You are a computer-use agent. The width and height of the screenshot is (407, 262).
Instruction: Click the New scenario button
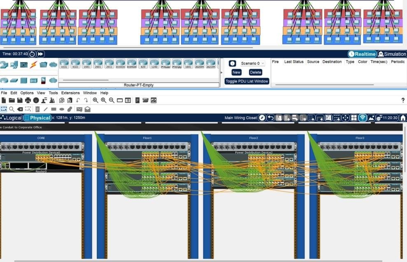[x=236, y=72]
